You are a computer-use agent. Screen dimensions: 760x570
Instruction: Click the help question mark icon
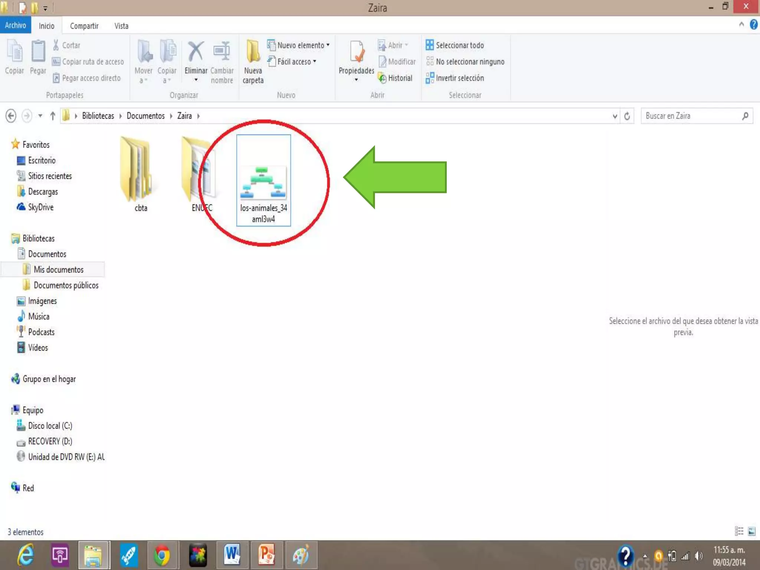(x=753, y=25)
